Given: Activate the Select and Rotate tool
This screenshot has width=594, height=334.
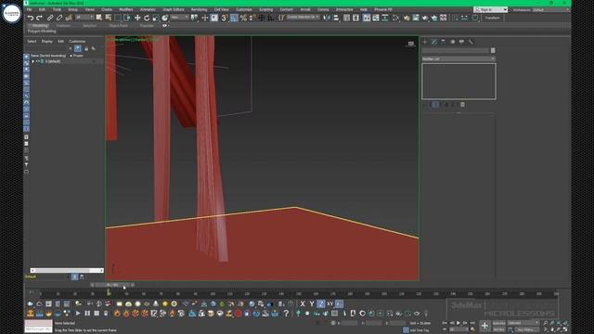Looking at the screenshot, I should [x=147, y=18].
